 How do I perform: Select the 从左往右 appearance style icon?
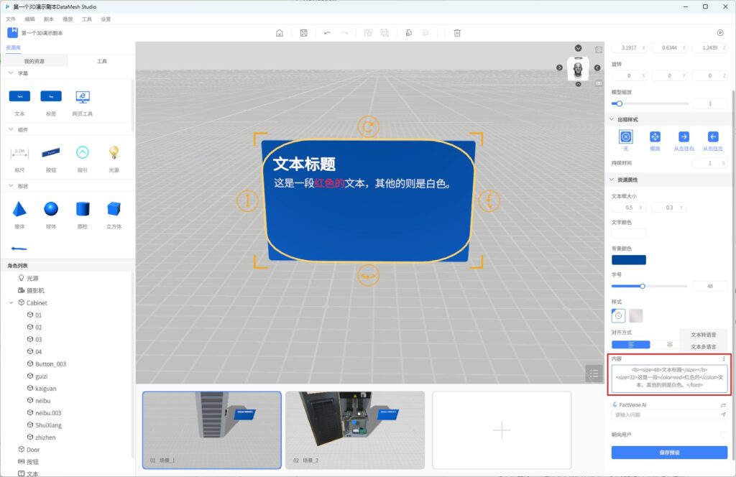(x=684, y=136)
